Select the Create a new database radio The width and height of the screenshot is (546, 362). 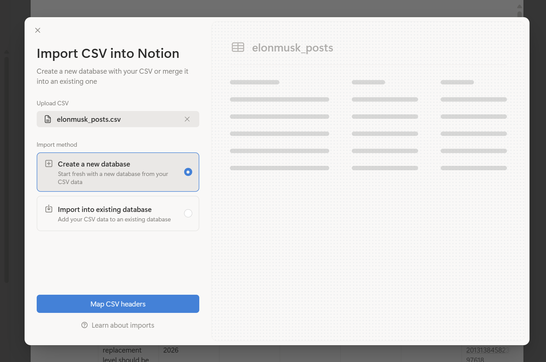(188, 172)
